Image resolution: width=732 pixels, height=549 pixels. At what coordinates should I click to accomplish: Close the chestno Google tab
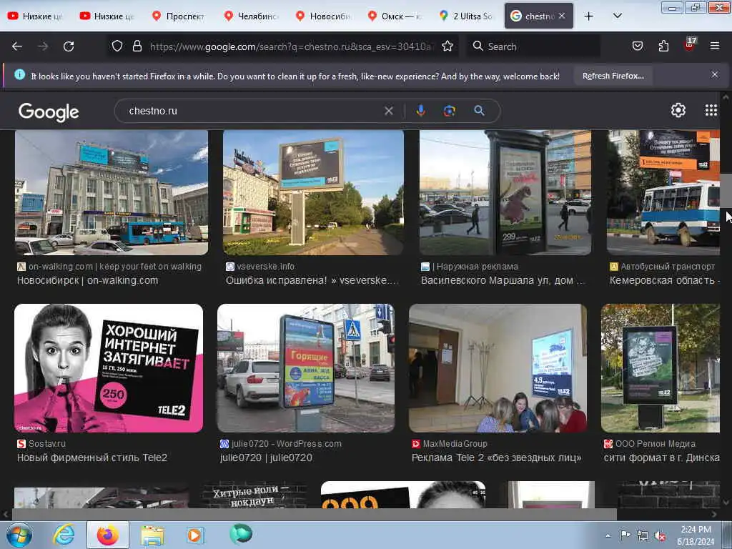click(562, 16)
